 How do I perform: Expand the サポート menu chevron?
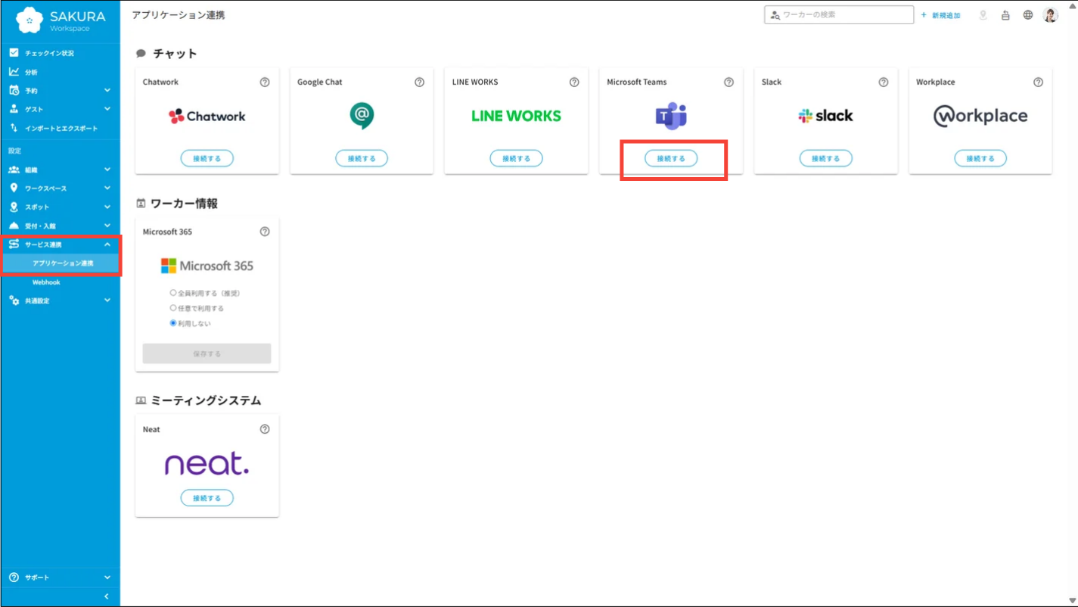point(107,577)
